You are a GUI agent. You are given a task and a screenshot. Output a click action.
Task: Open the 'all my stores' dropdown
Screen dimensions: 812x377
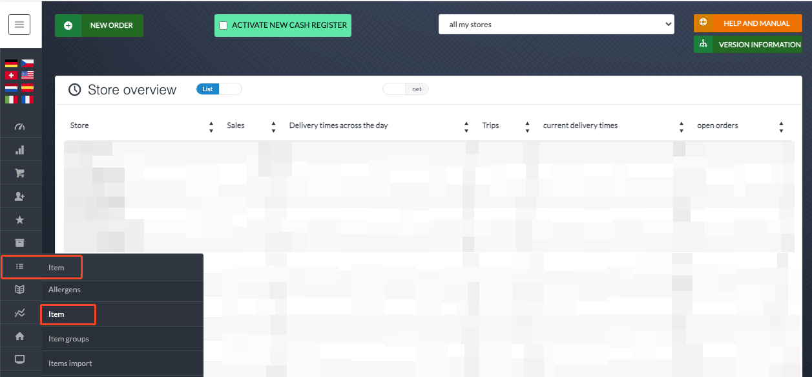point(556,25)
